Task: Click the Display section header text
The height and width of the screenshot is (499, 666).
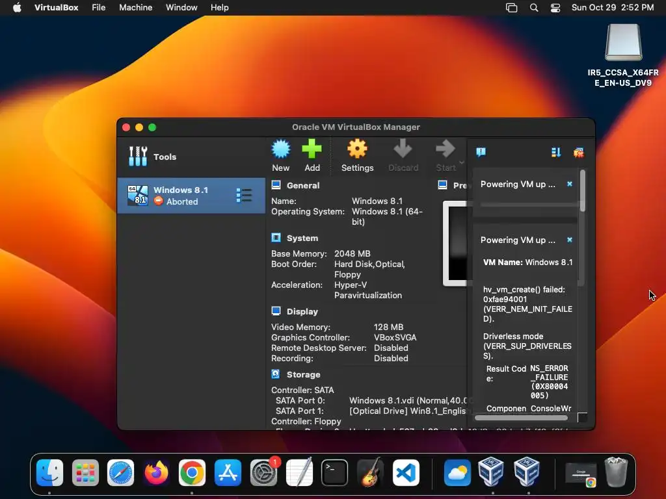Action: point(302,311)
